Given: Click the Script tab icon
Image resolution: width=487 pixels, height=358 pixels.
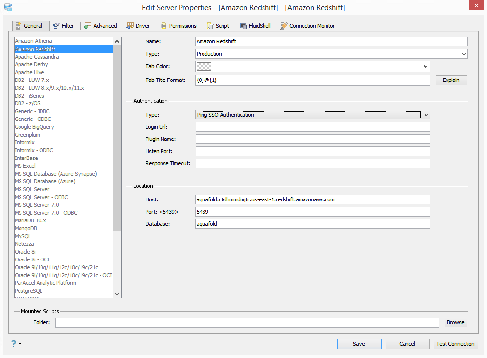Looking at the screenshot, I should click(210, 26).
